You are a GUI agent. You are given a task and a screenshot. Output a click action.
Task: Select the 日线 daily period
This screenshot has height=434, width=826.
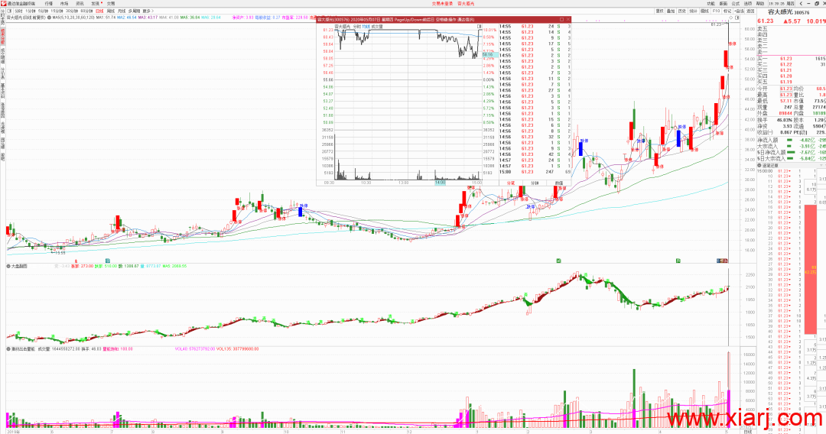99,11
